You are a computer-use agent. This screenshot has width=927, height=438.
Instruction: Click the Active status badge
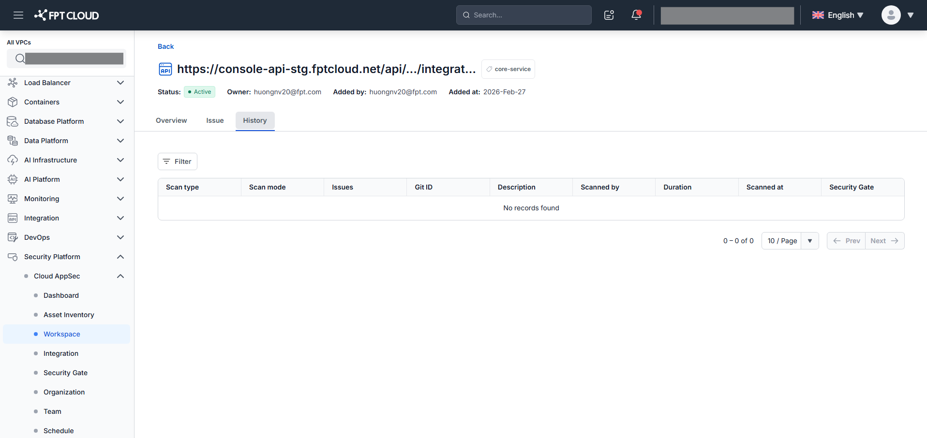point(199,92)
